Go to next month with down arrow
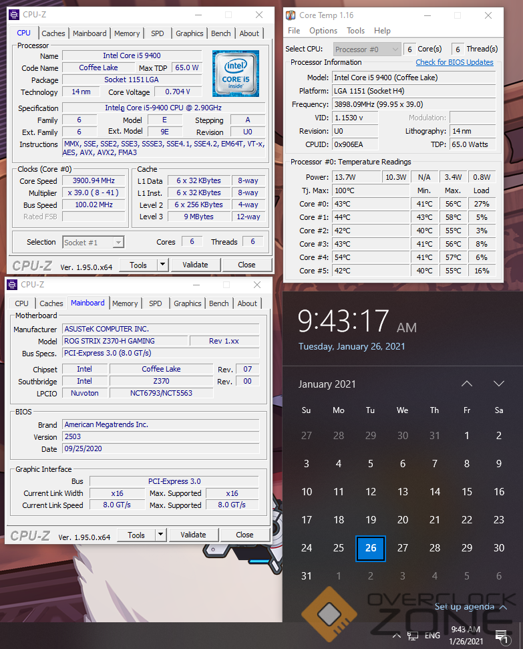 pyautogui.click(x=498, y=384)
